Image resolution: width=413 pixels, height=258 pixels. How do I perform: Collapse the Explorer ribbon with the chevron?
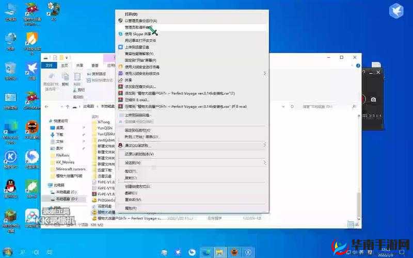point(352,66)
